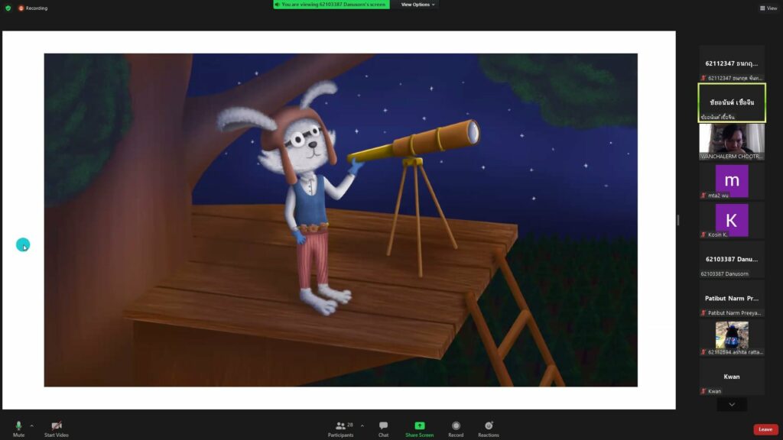783x440 pixels.
Task: Unmute the Kwan participant
Action: coord(704,391)
